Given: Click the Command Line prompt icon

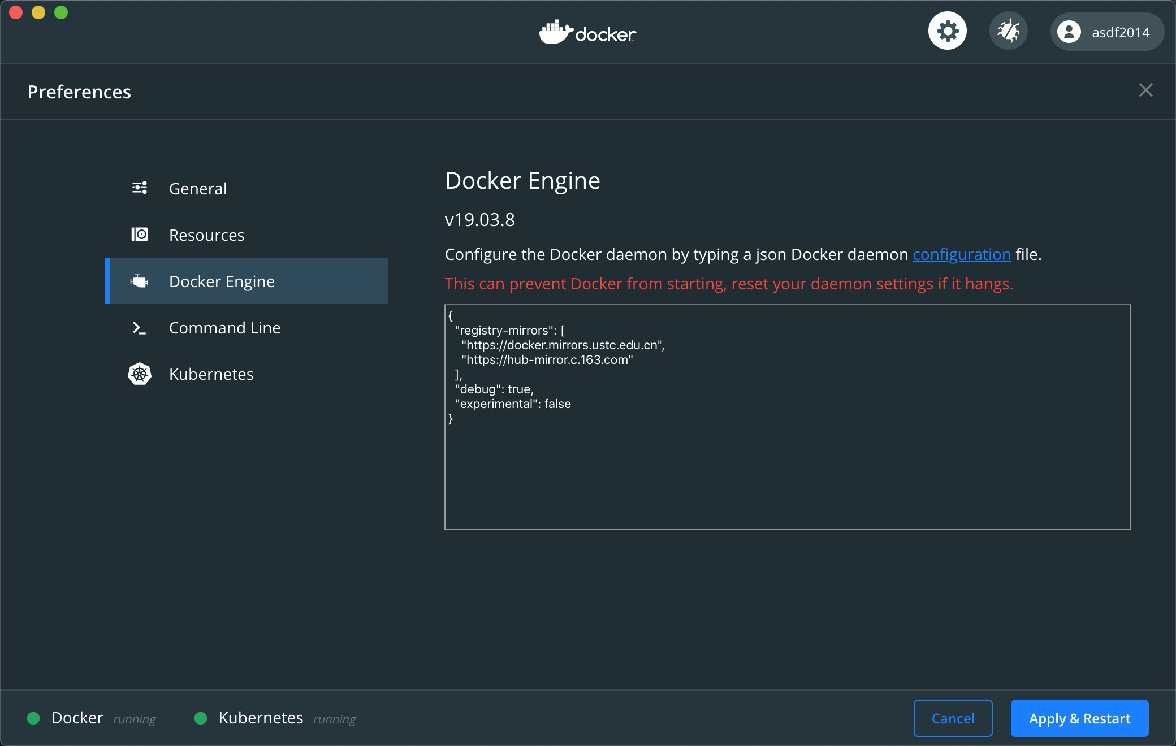Looking at the screenshot, I should (x=140, y=328).
